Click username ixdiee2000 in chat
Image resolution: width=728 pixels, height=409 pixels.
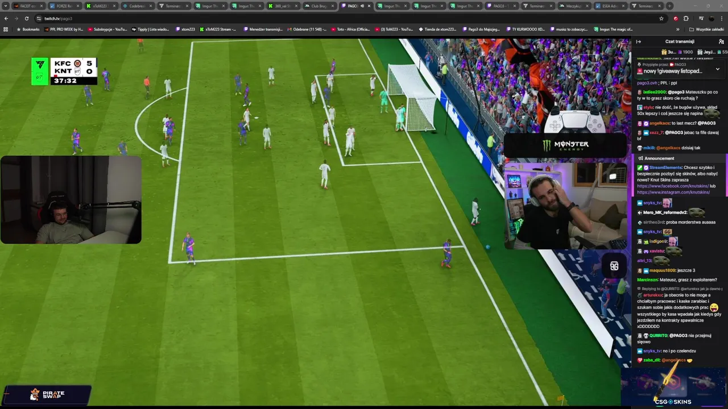[x=655, y=92]
